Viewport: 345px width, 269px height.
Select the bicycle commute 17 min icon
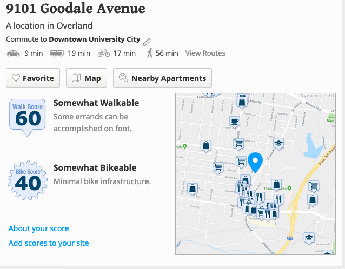(x=104, y=53)
